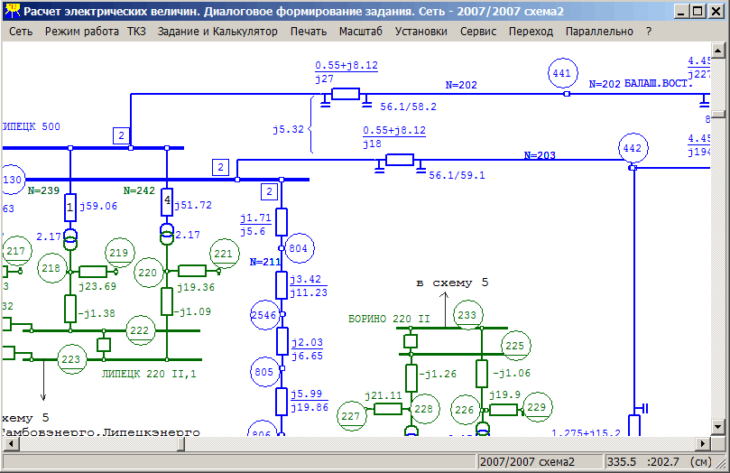Expand the Печать menu
The height and width of the screenshot is (473, 730).
(x=309, y=31)
